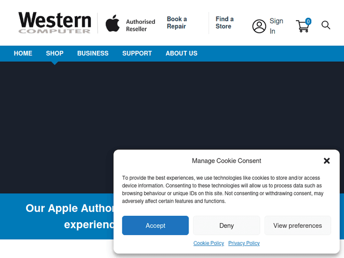Viewport: 344px width, 258px height.
Task: Select HOME in the navigation bar
Action: pyautogui.click(x=23, y=54)
